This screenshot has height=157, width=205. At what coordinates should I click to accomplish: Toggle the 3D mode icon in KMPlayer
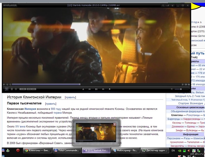click(6, 89)
